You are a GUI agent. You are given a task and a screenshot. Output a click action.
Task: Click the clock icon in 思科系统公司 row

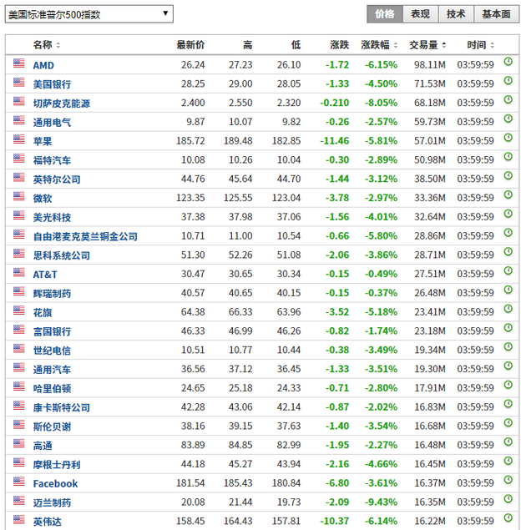[508, 251]
